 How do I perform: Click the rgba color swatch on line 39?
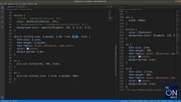53,27
